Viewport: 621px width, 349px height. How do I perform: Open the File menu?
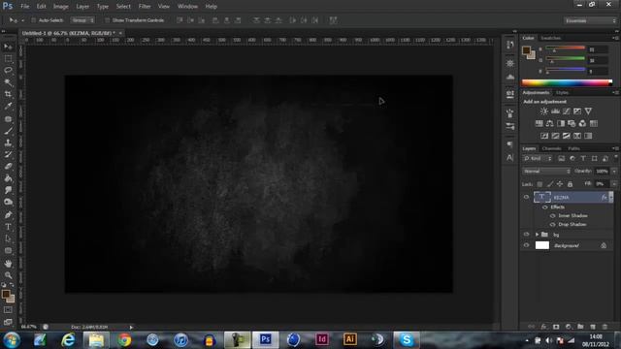coord(24,7)
